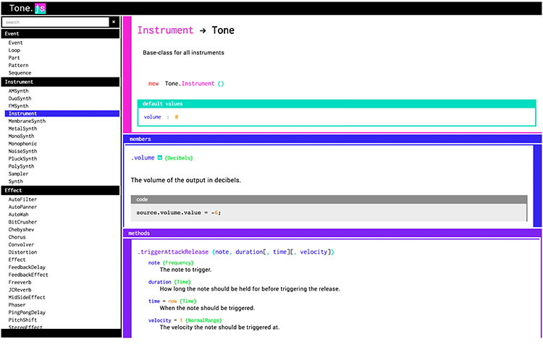Open the .volume member link
The image size is (543, 347).
click(x=143, y=158)
